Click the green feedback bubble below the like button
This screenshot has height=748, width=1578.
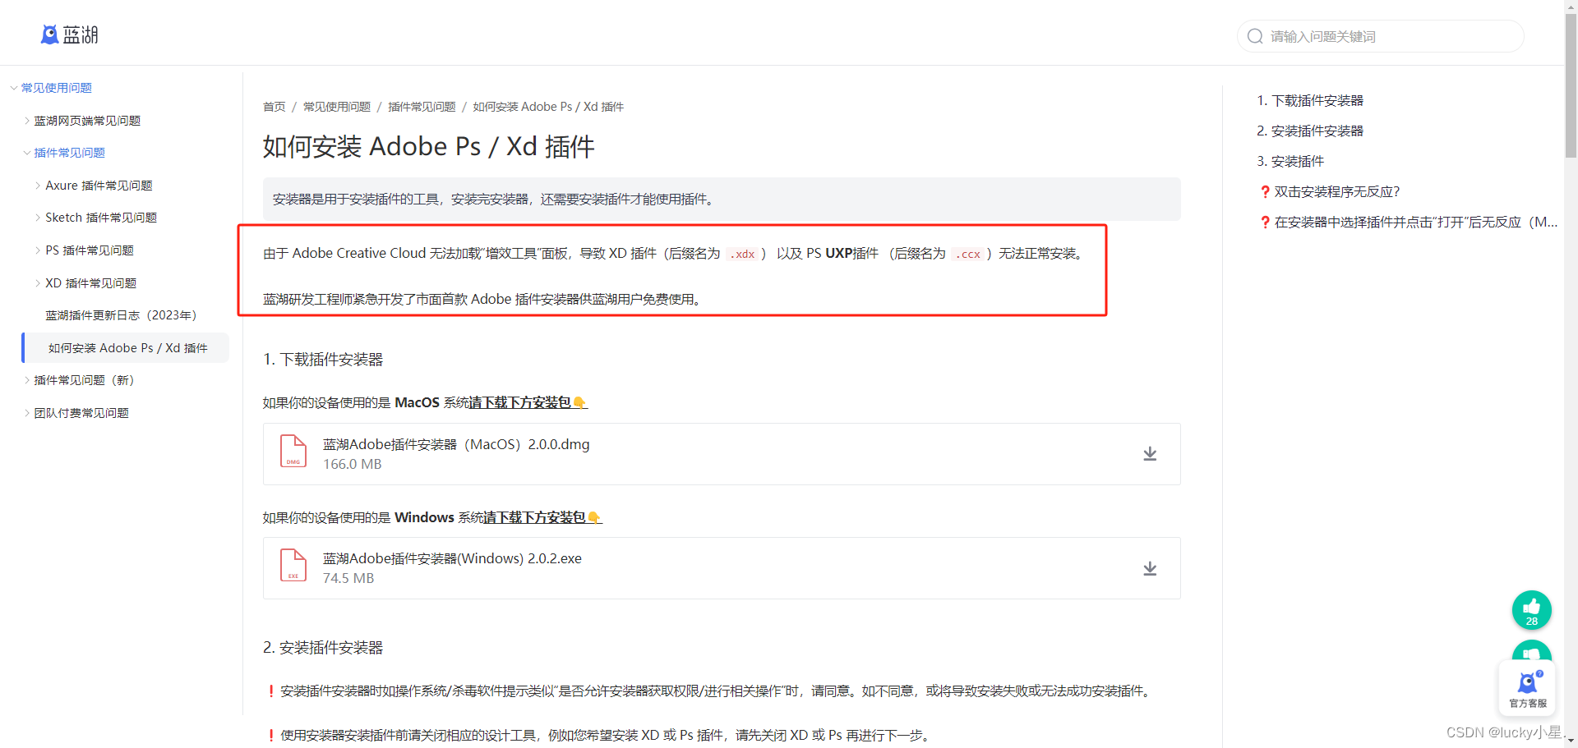click(1532, 652)
